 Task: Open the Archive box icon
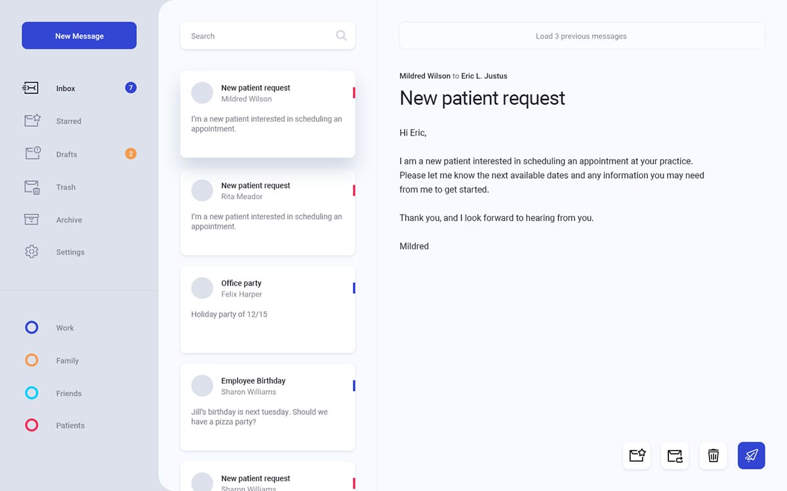pos(31,219)
